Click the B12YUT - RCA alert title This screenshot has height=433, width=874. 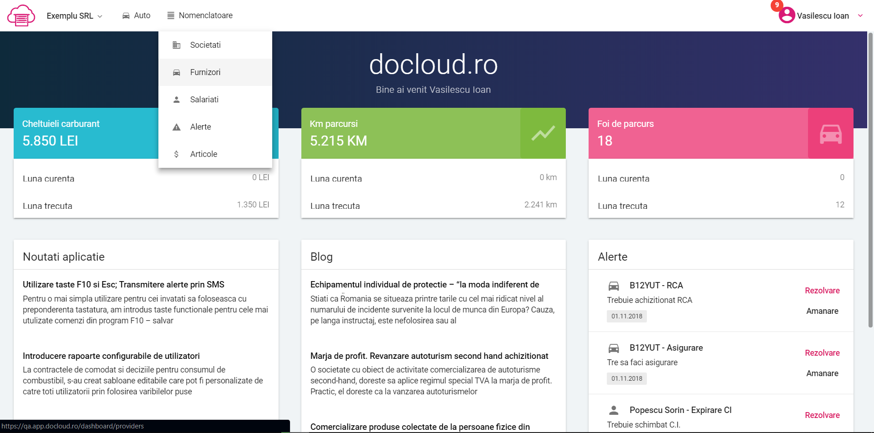[656, 286]
